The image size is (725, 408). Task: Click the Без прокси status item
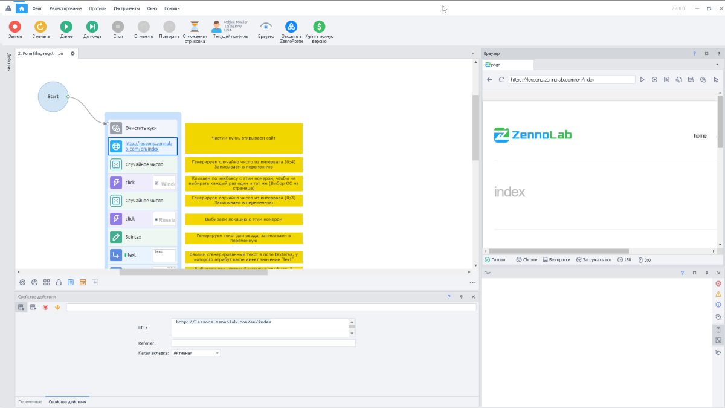tap(556, 260)
